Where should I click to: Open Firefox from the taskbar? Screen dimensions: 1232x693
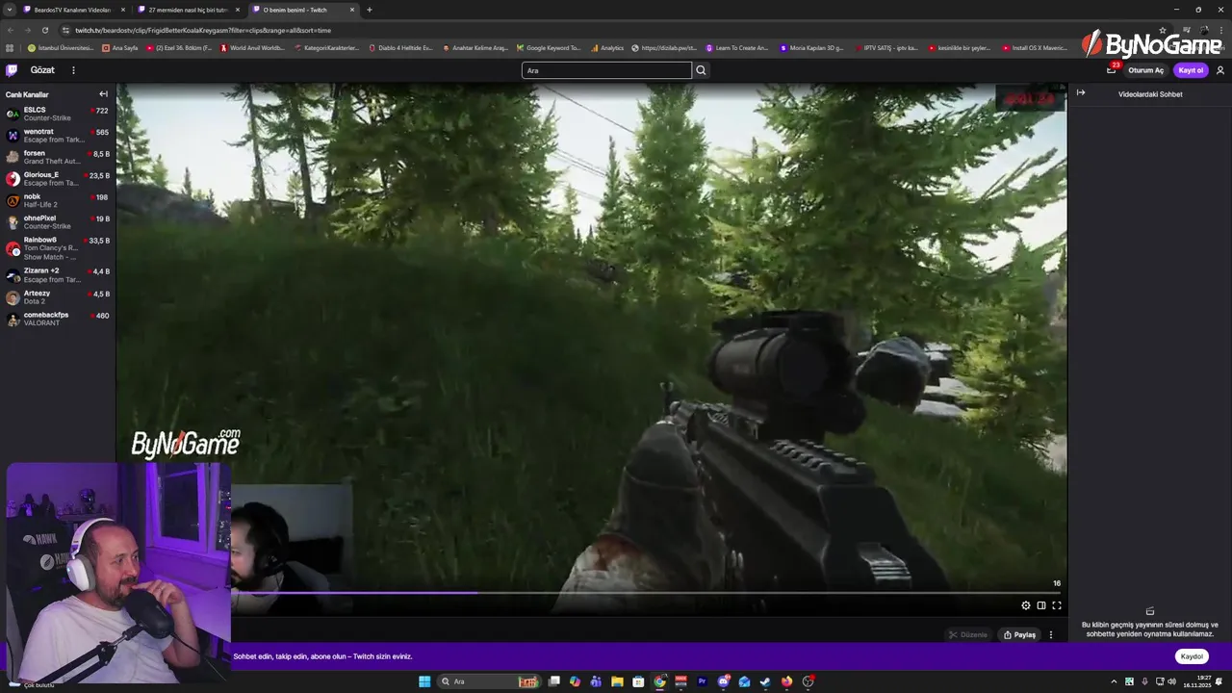[x=786, y=681]
